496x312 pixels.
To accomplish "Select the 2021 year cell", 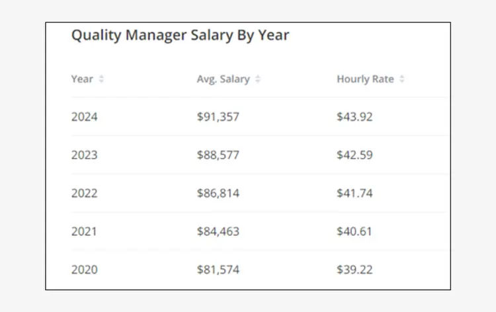I will tap(85, 231).
